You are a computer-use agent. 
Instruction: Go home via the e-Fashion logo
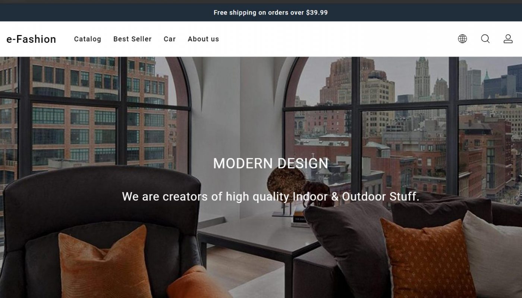(31, 39)
